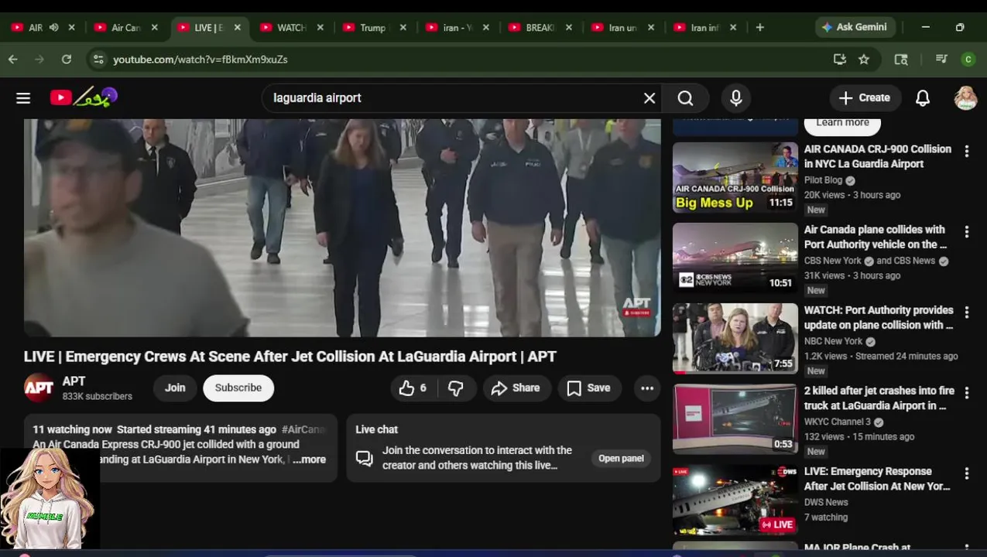Open NBC New York channel name
This screenshot has height=557, width=987.
coord(833,341)
